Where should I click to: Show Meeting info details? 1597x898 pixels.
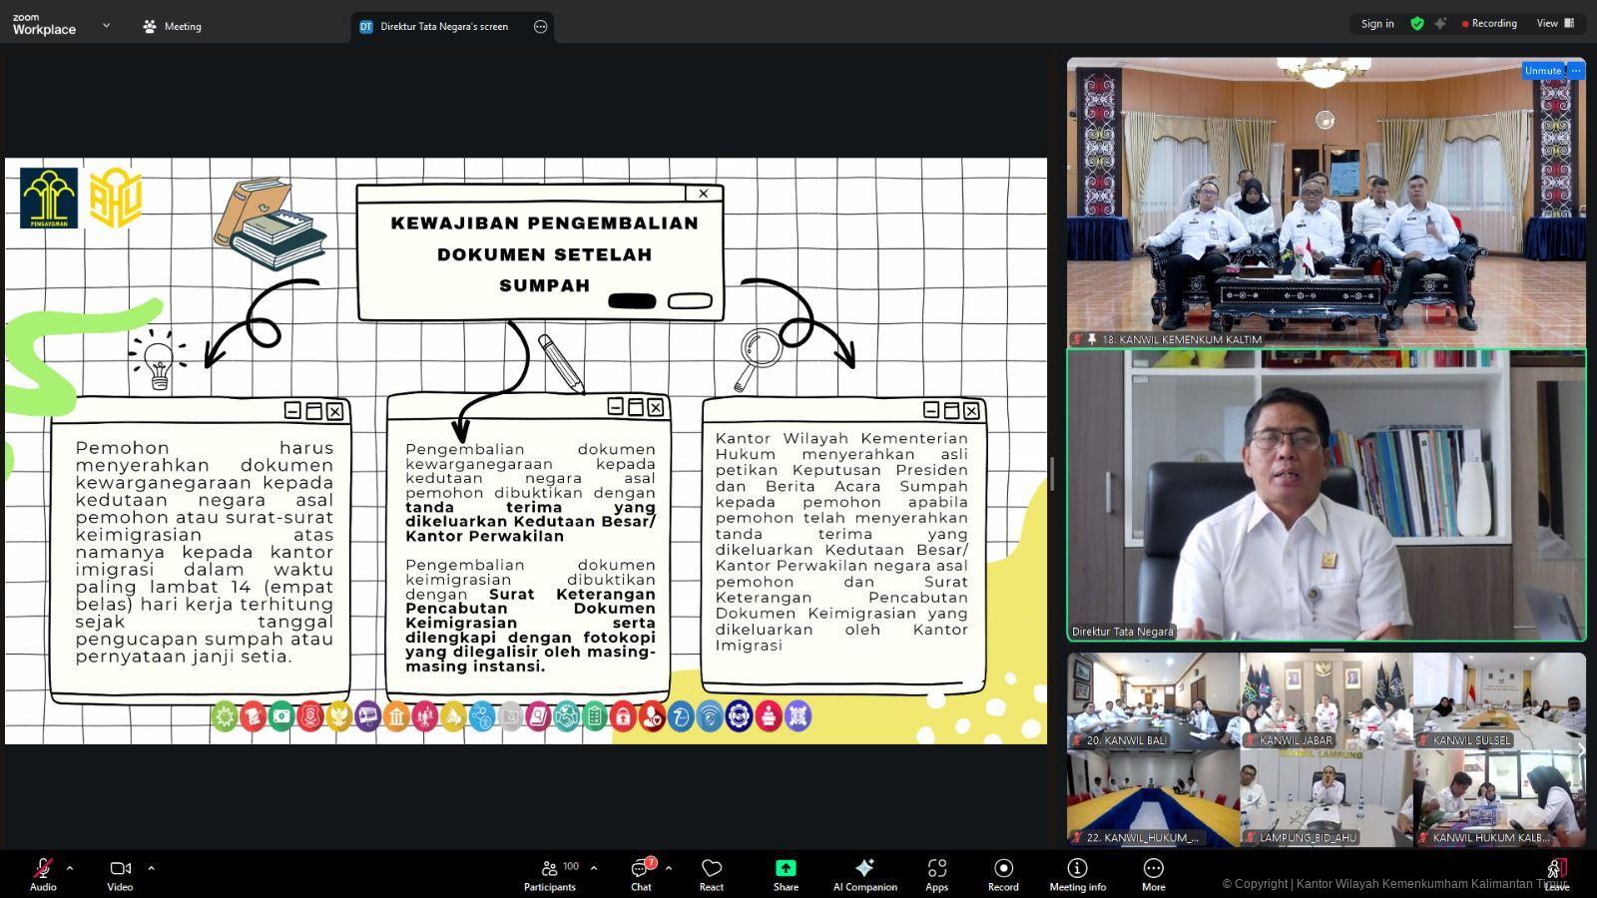point(1077,874)
